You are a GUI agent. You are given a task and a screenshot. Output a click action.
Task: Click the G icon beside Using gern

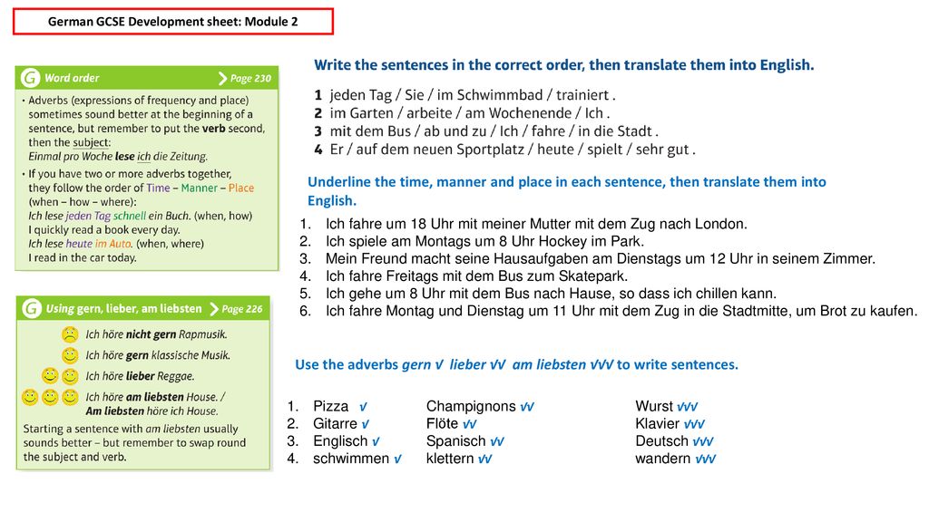point(32,308)
